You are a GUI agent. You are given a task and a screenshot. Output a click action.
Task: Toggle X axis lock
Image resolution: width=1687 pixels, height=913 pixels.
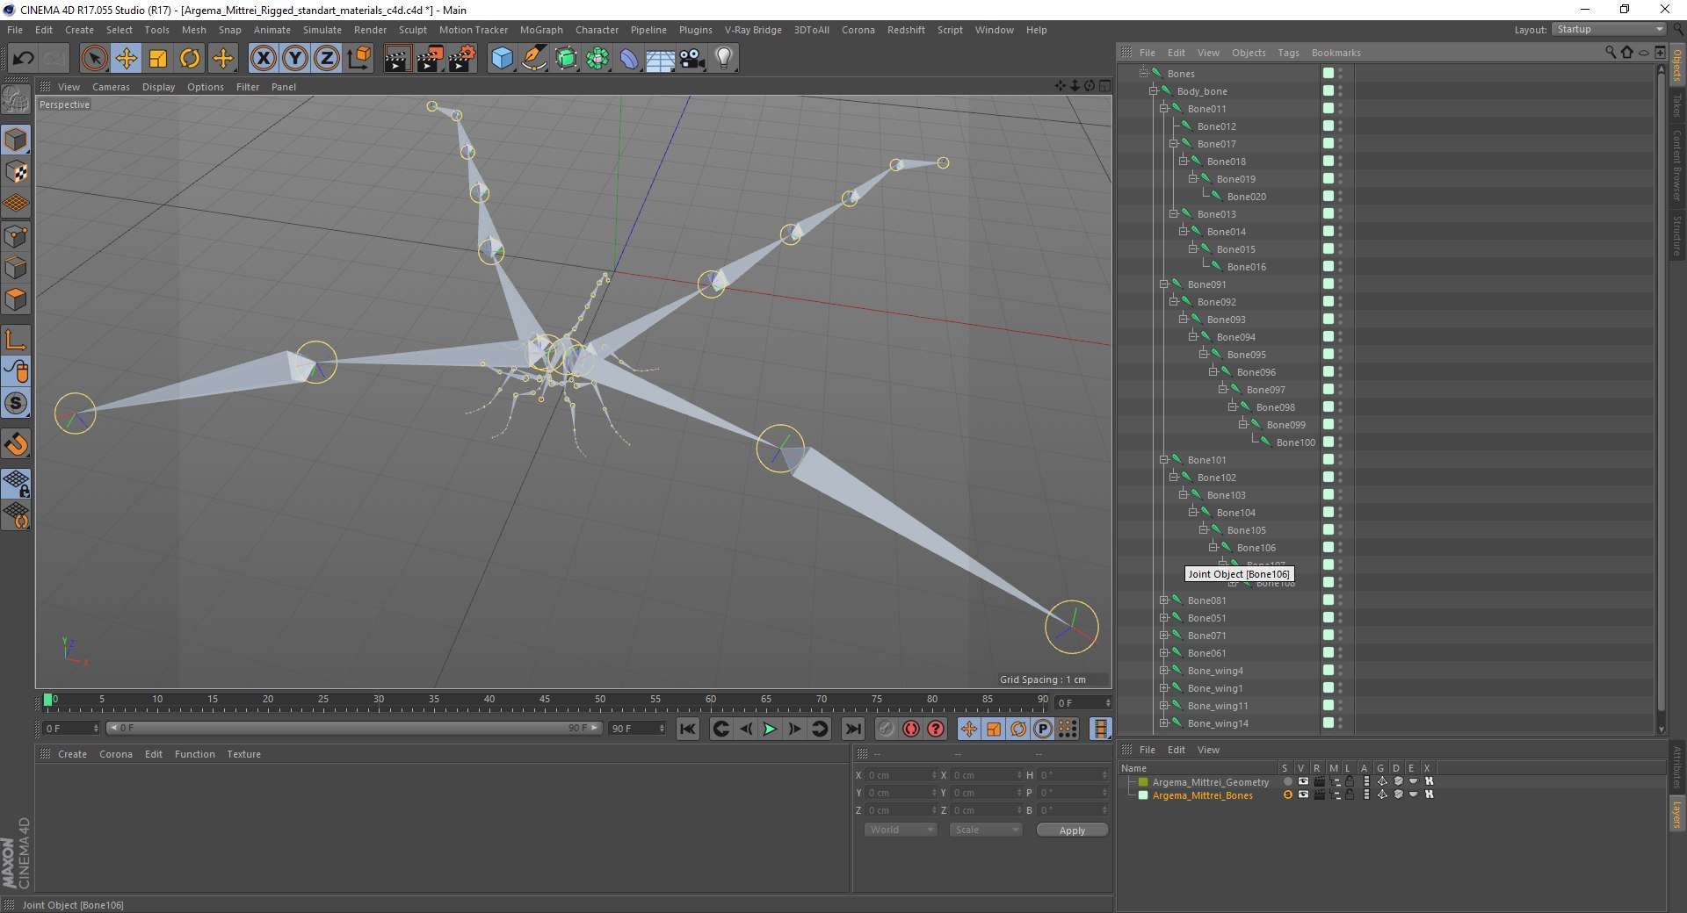pos(263,59)
